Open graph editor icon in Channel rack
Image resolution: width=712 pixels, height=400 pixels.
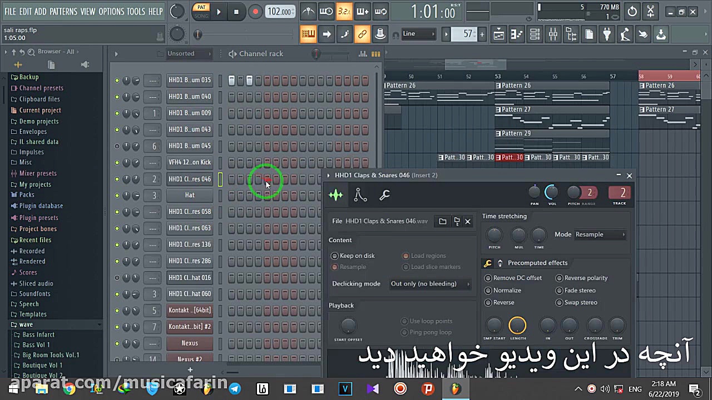point(363,54)
